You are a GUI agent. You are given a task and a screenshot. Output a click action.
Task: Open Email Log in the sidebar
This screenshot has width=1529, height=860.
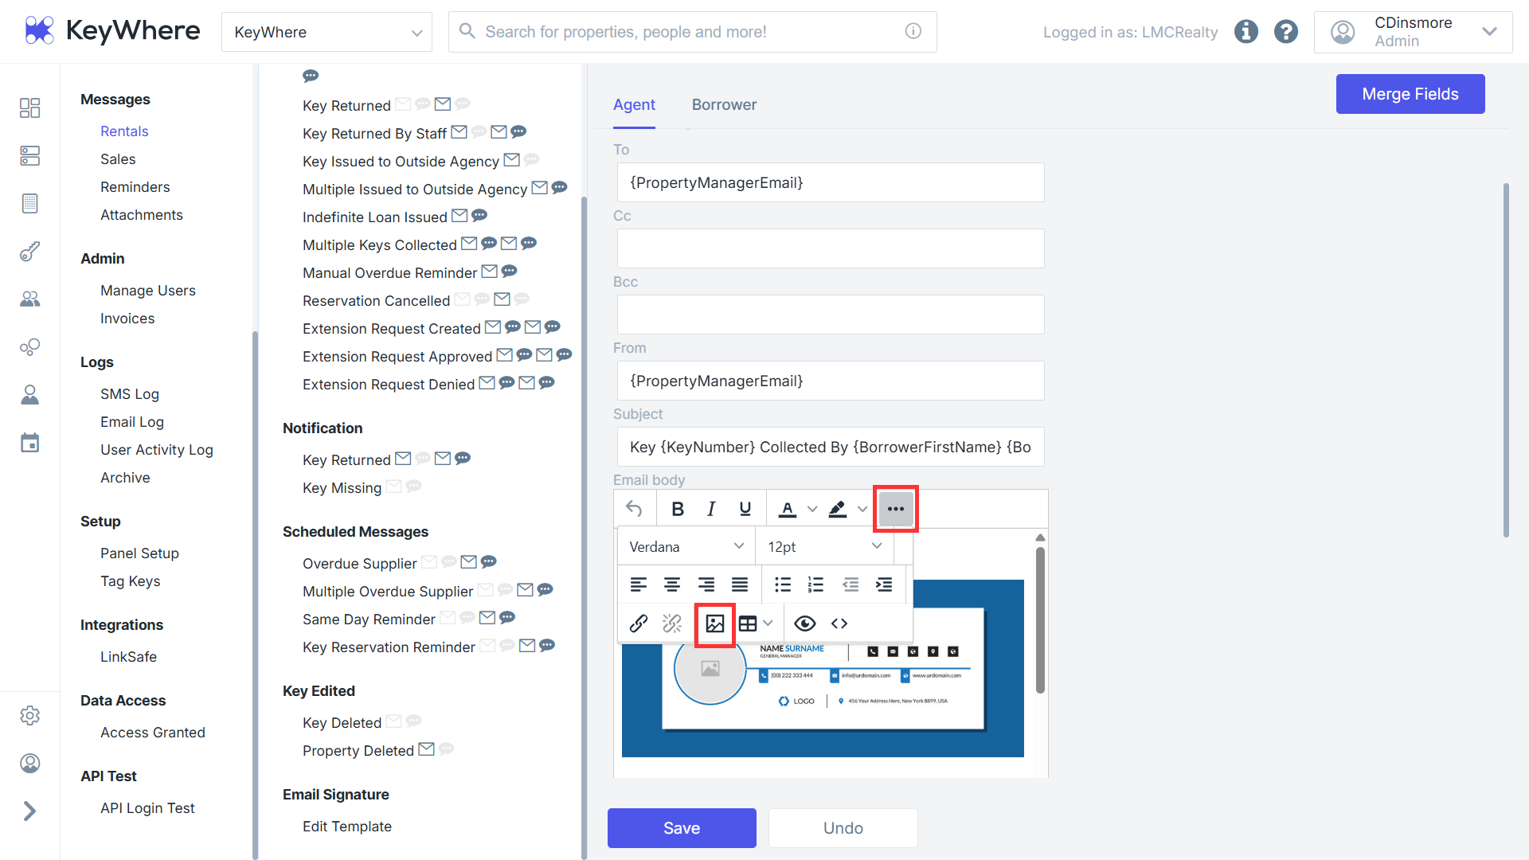point(132,422)
